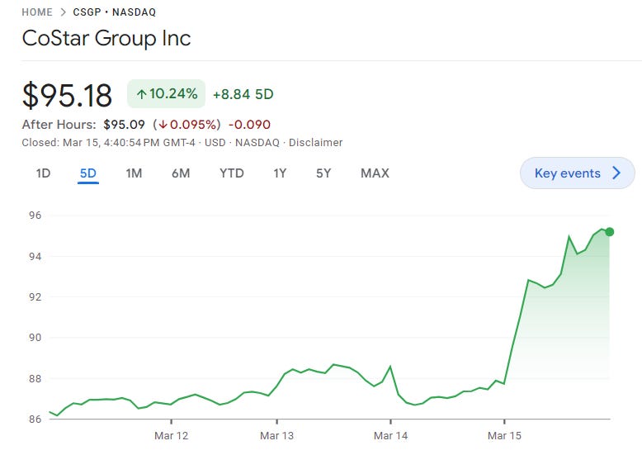Click the up arrow in percent badge
Image resolution: width=642 pixels, height=455 pixels.
pyautogui.click(x=142, y=94)
